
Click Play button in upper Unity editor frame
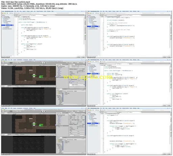pyautogui.click(x=41, y=63)
